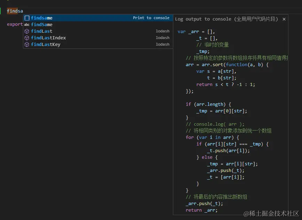
Task: Close the documentation popup with the × icon
Action: coord(284,19)
